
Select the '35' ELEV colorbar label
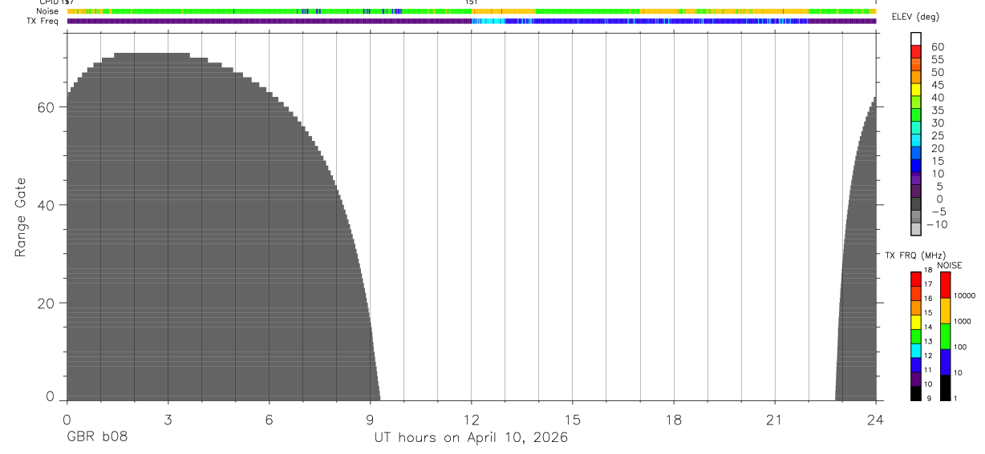tap(937, 110)
